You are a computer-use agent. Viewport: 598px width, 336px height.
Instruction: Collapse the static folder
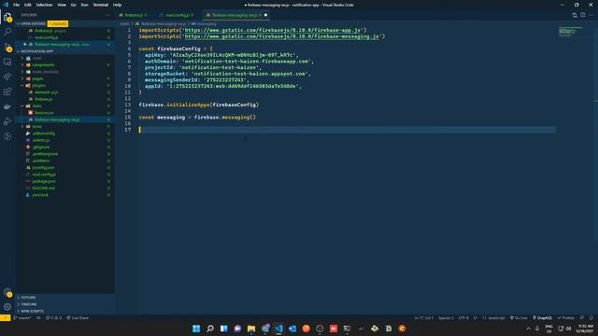coord(36,105)
